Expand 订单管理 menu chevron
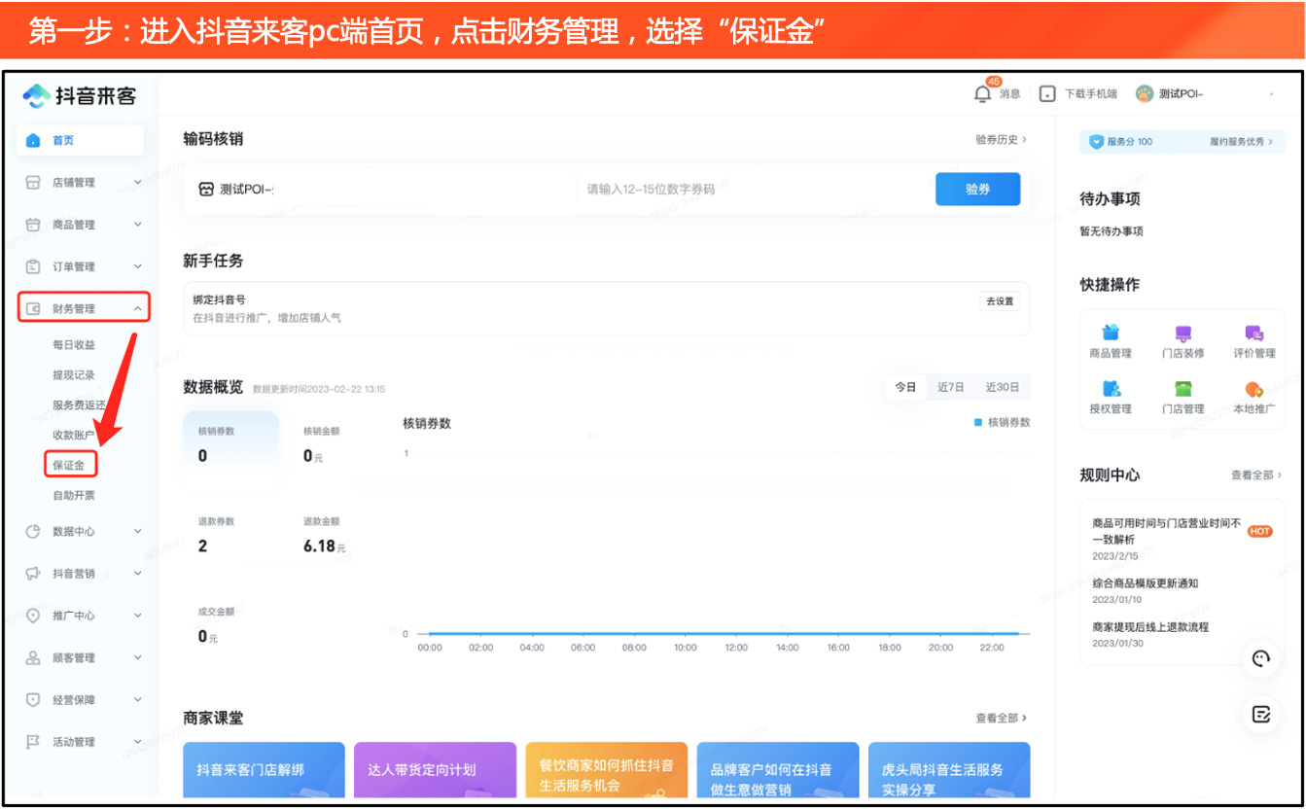 click(137, 266)
